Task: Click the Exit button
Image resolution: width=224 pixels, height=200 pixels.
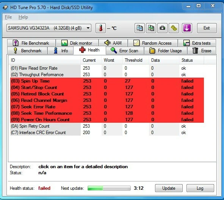Action: tap(207, 28)
